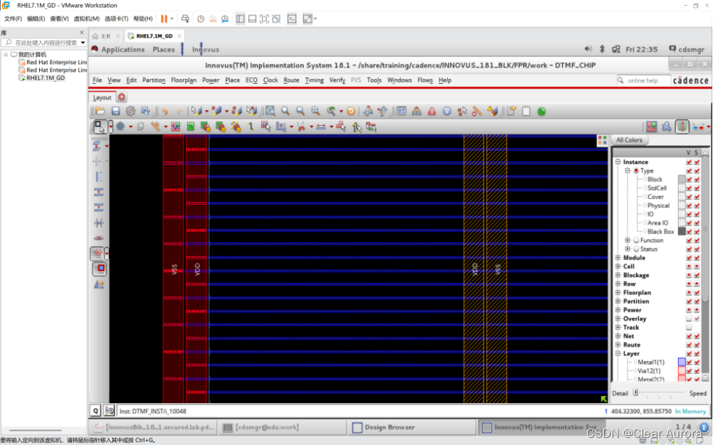Image resolution: width=713 pixels, height=445 pixels.
Task: Toggle Metal1(1) layer visibility checkbox
Action: (x=689, y=362)
